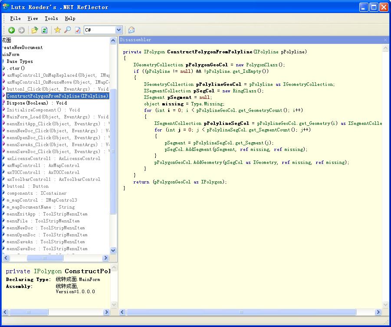Click the Options checkmark page icon
The width and height of the screenshot is (391, 327).
pos(78,30)
